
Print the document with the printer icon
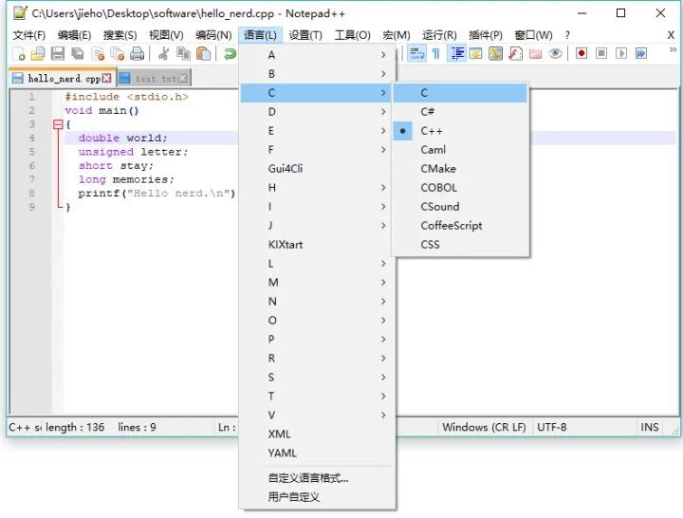point(138,53)
